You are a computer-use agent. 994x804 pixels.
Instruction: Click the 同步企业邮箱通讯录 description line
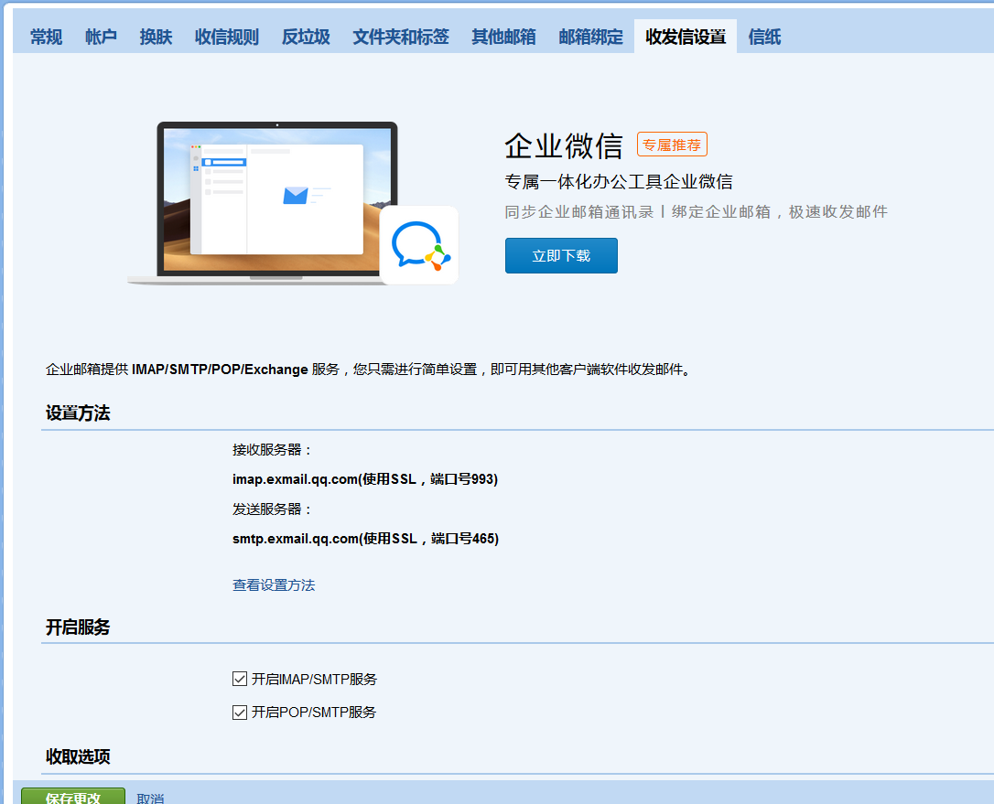coord(696,211)
